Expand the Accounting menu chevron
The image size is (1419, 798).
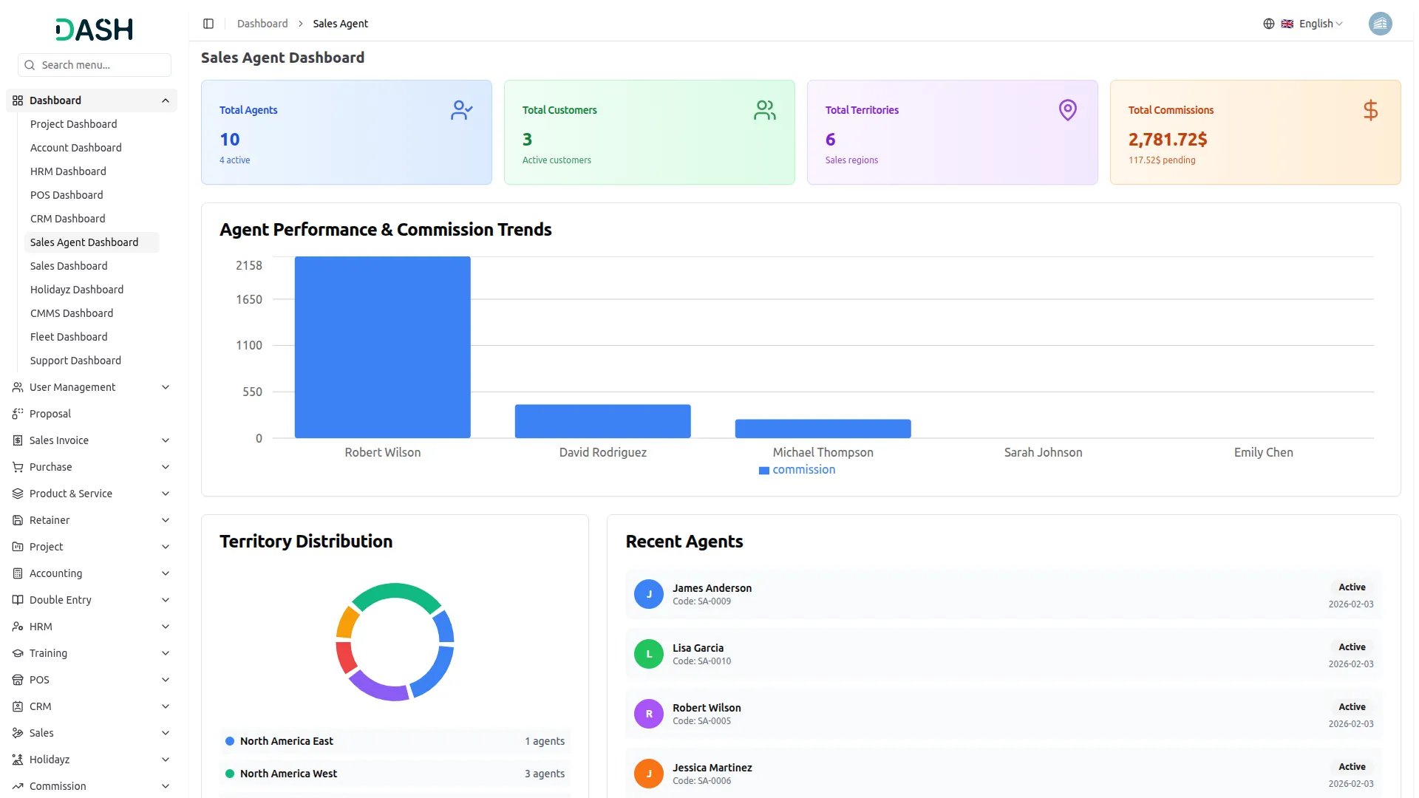(x=166, y=573)
